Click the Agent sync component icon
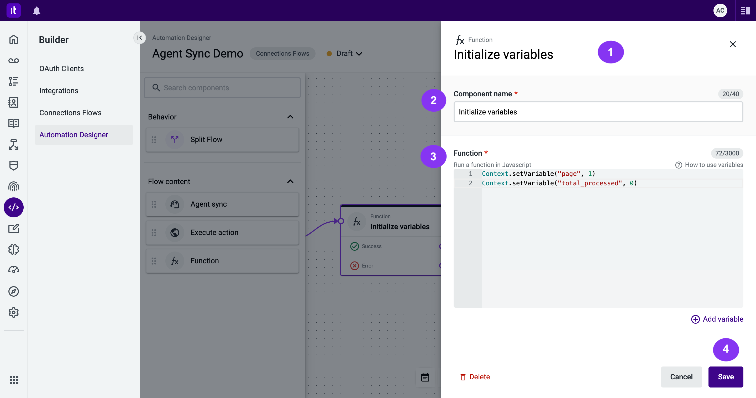The height and width of the screenshot is (398, 756). [x=175, y=204]
